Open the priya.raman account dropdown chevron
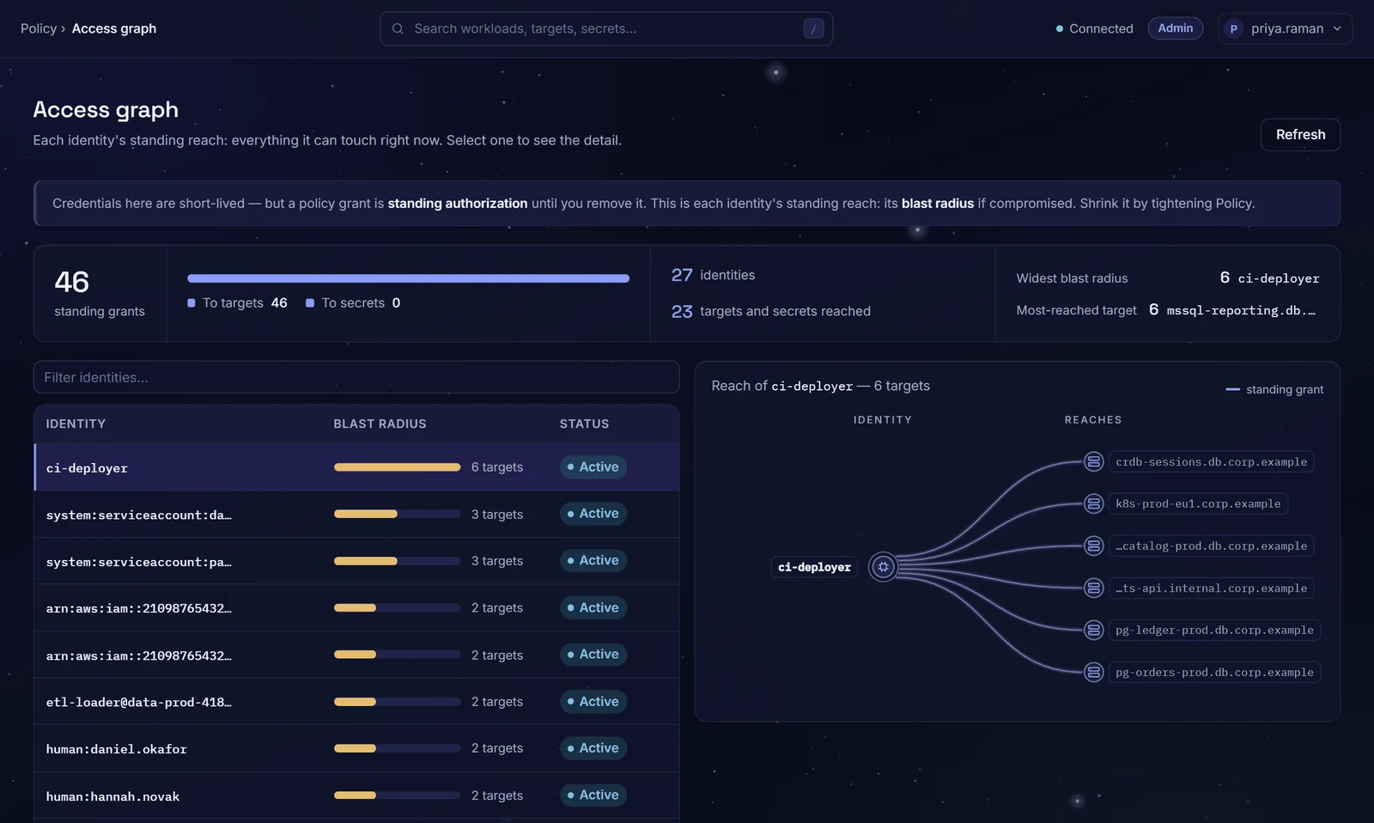The height and width of the screenshot is (823, 1374). (x=1337, y=28)
